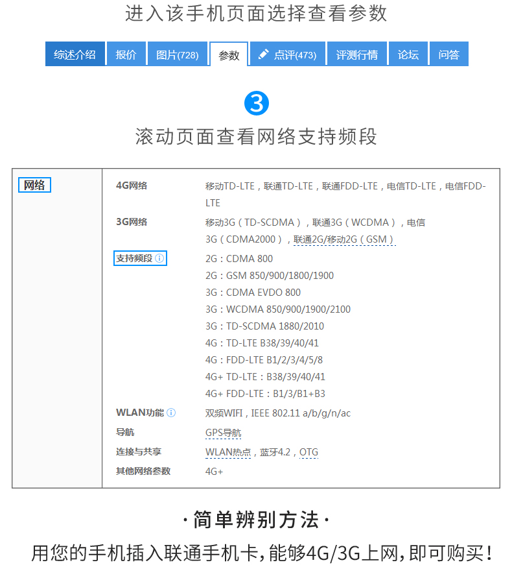Click the info icon next to WLAN功能
Image resolution: width=512 pixels, height=567 pixels.
click(171, 413)
